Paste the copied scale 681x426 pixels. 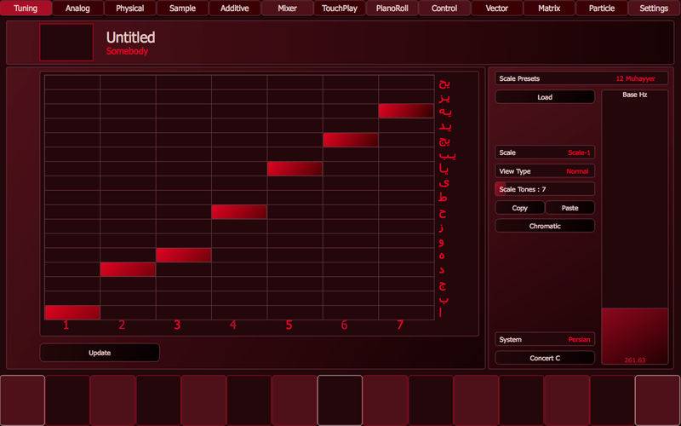(x=569, y=208)
